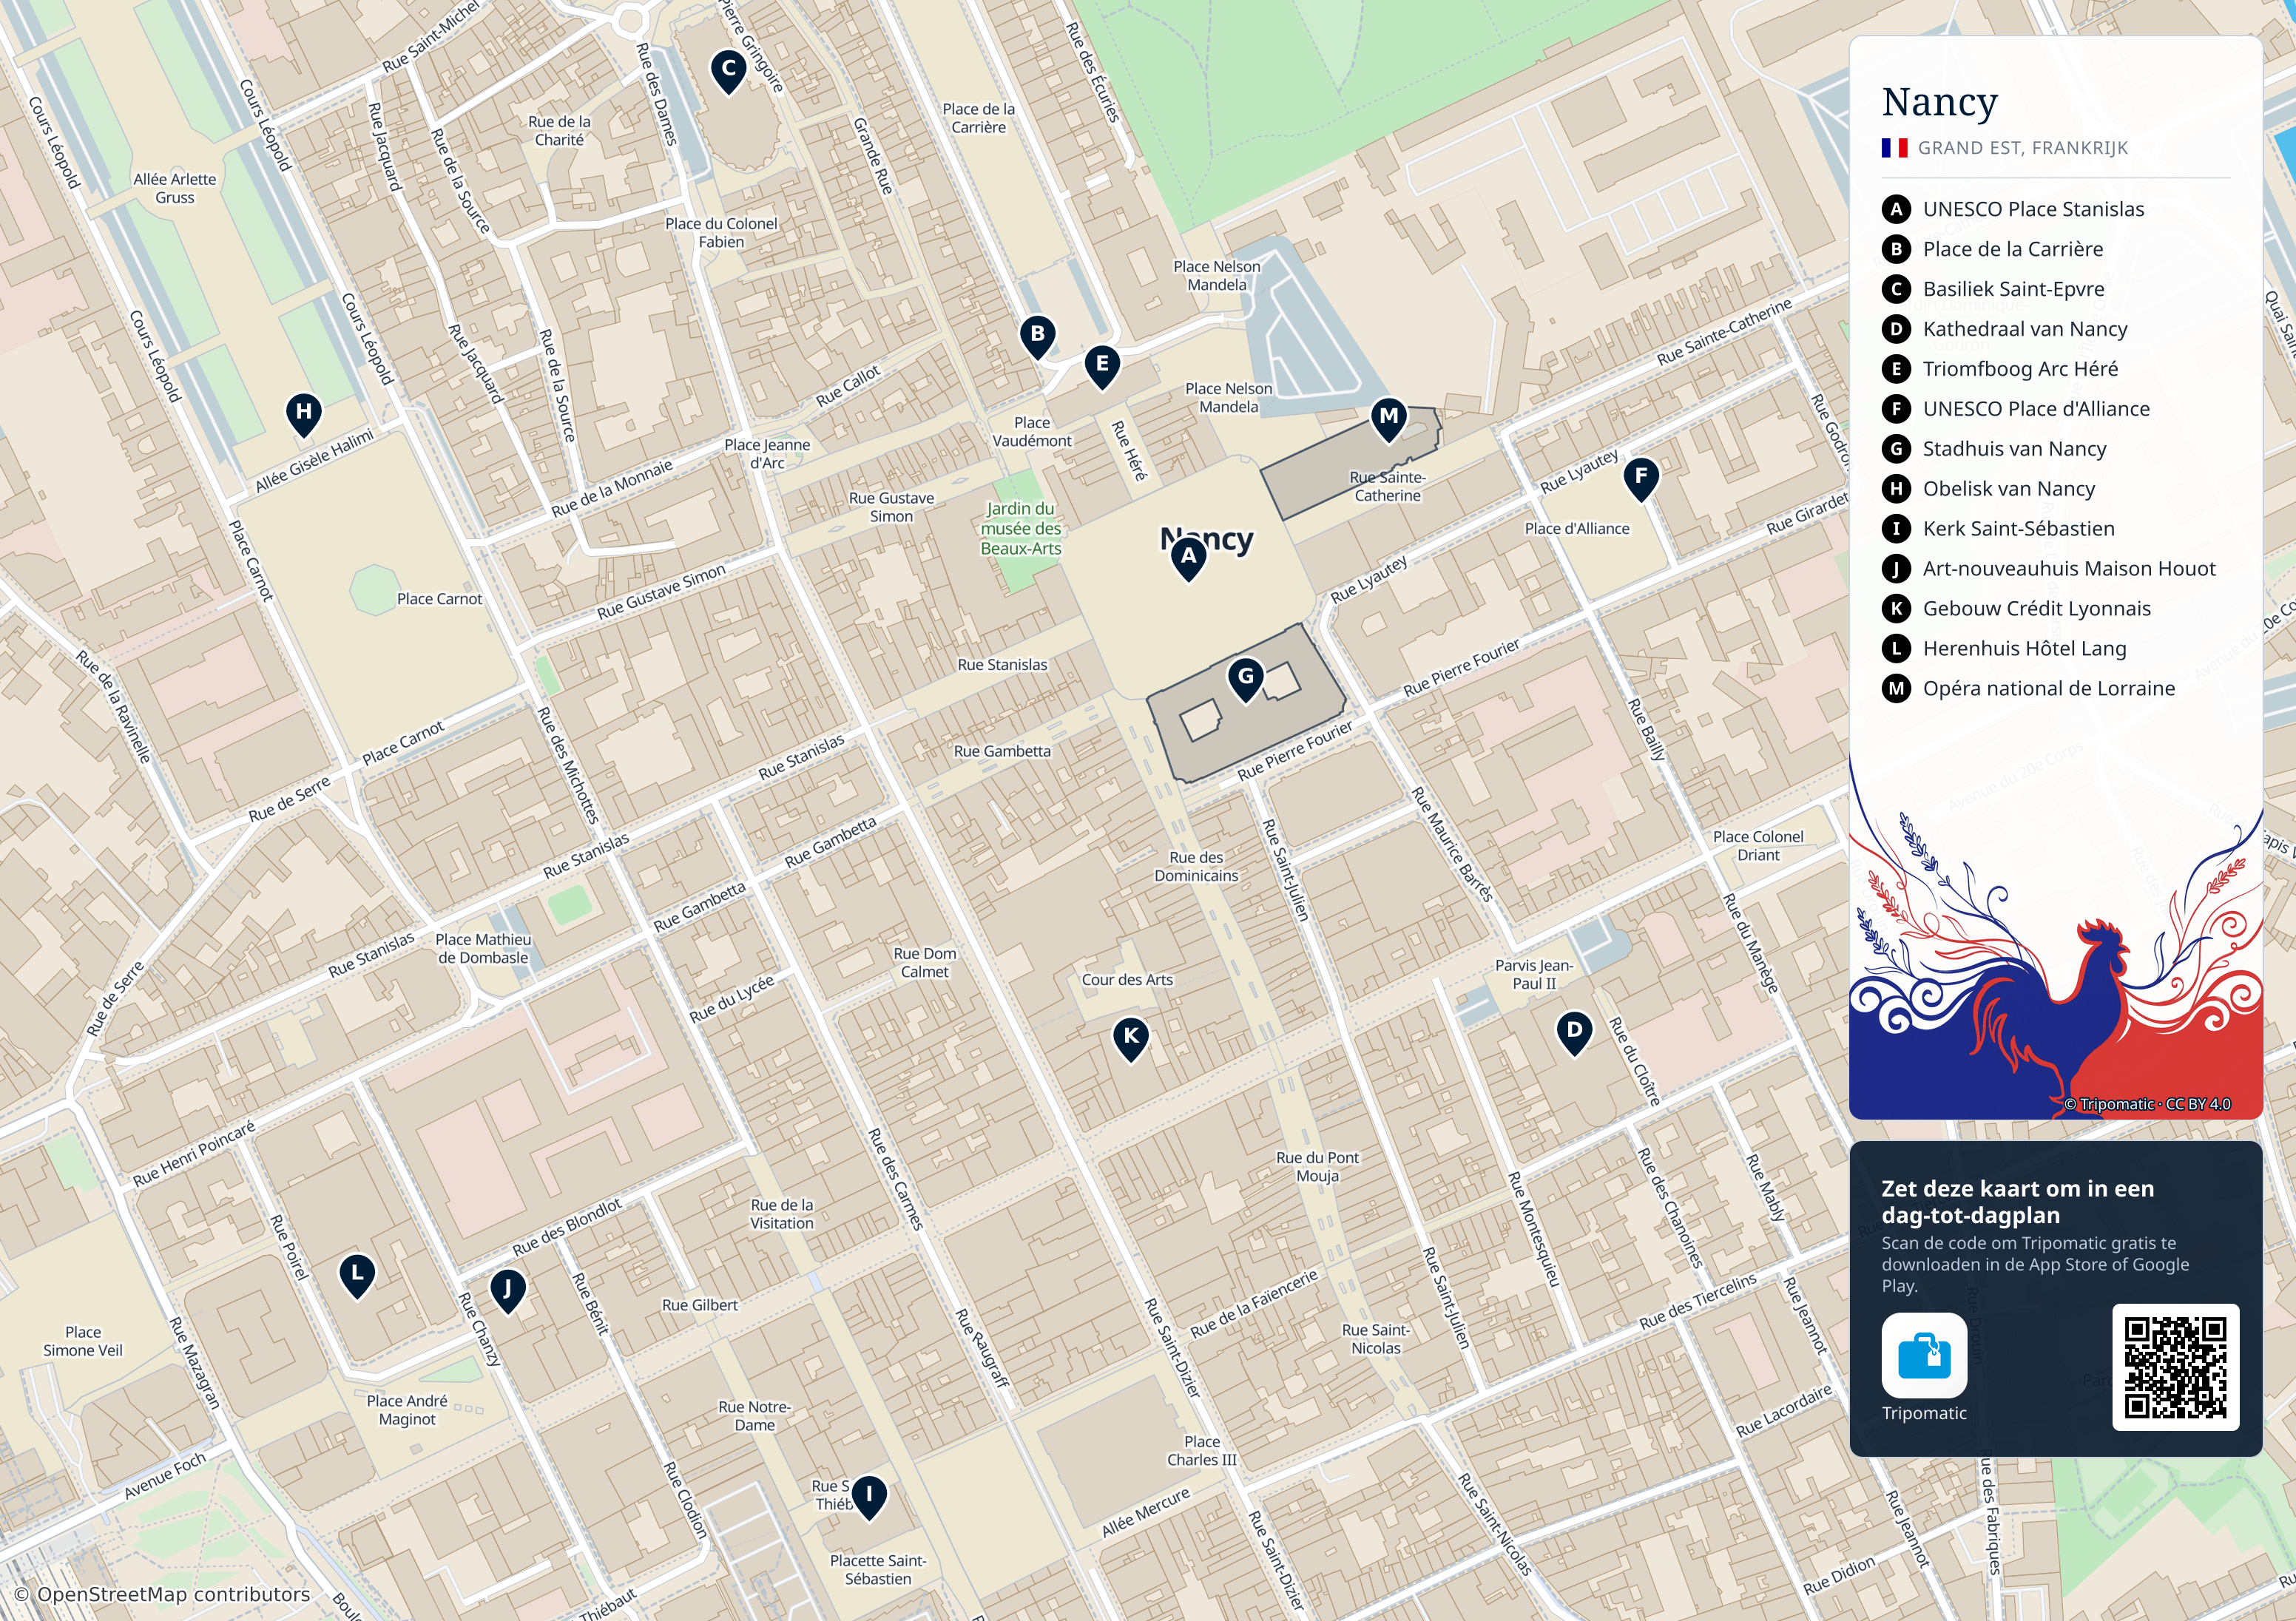Click the legend entry 'UNESCO Place d'Alliance'
Viewport: 2296px width, 1621px height.
tap(2036, 409)
